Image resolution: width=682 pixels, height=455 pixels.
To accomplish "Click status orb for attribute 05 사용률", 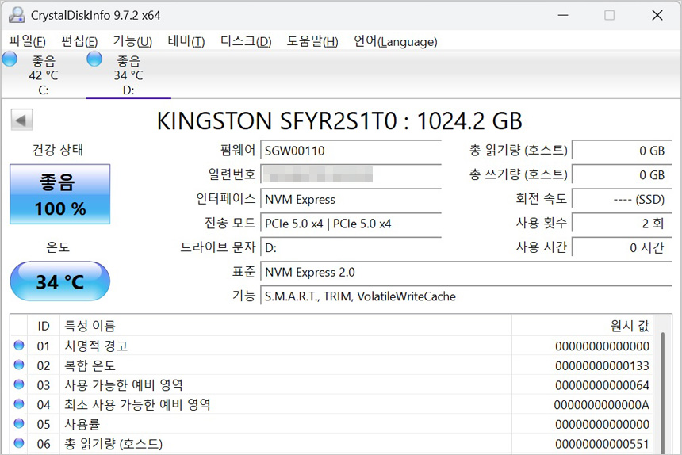I will click(19, 424).
